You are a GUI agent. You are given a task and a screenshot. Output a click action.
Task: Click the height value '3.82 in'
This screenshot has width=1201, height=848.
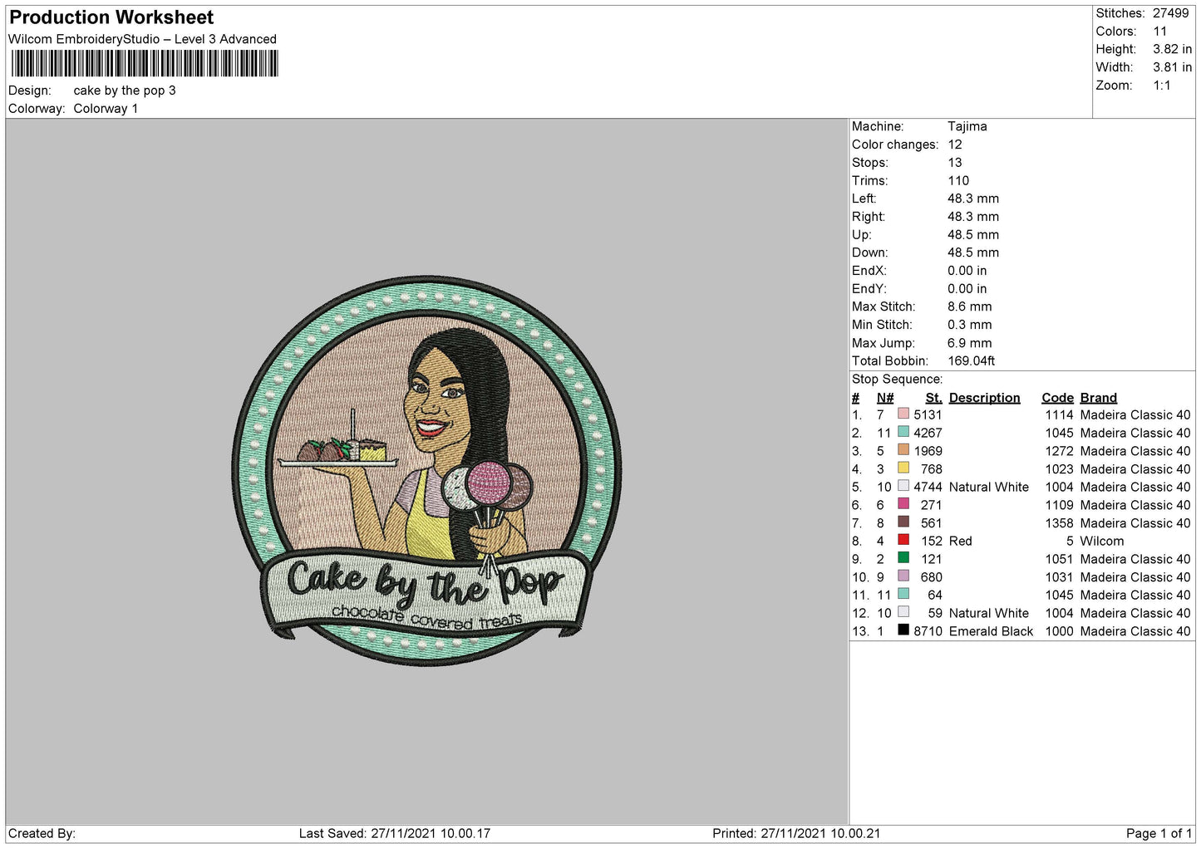click(1172, 49)
